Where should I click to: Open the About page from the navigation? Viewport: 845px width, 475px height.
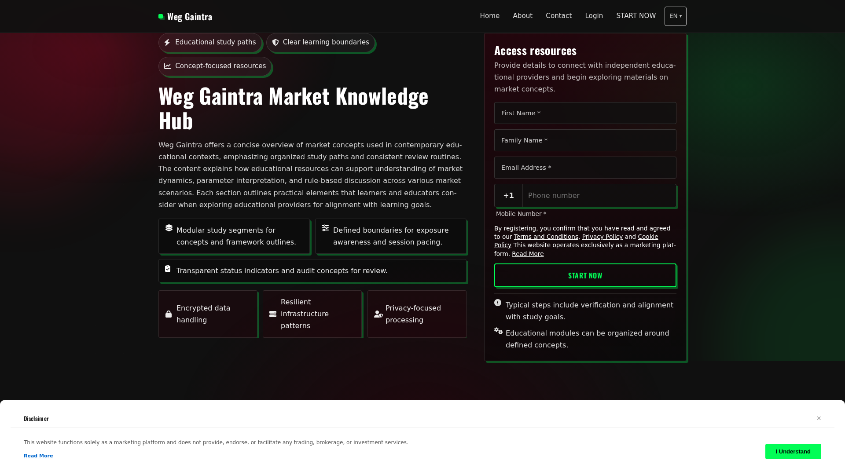(523, 16)
